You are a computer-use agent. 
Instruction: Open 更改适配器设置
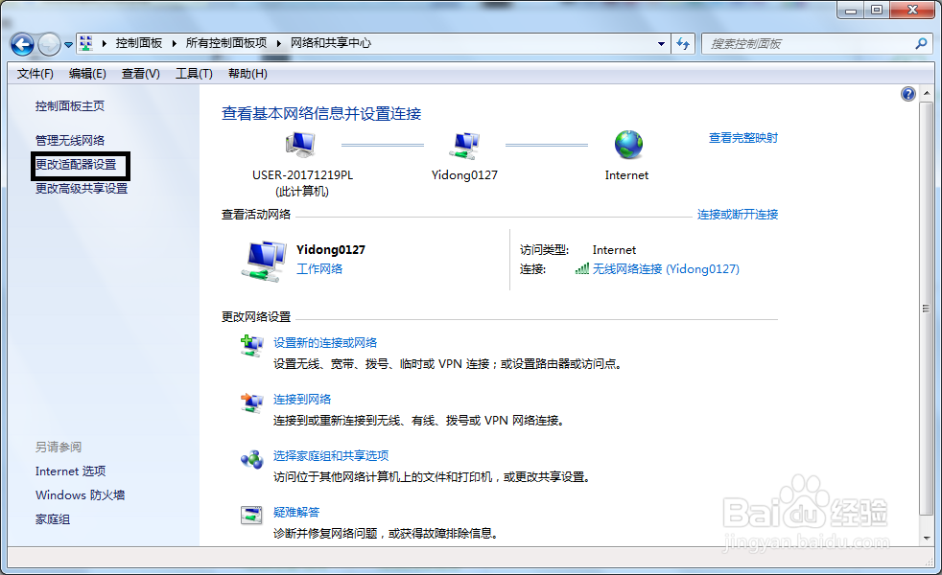pyautogui.click(x=76, y=165)
